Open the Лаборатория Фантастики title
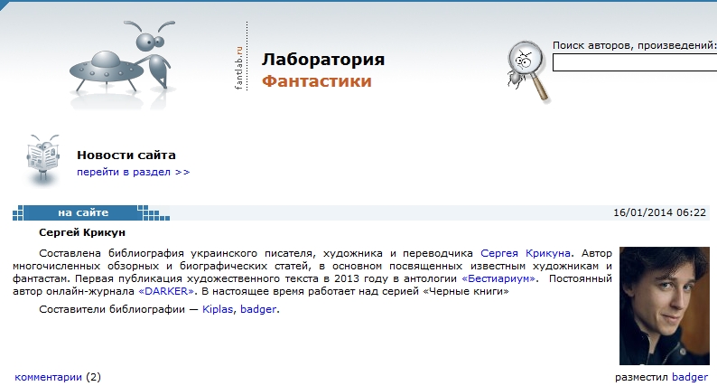The height and width of the screenshot is (386, 717). coord(322,71)
